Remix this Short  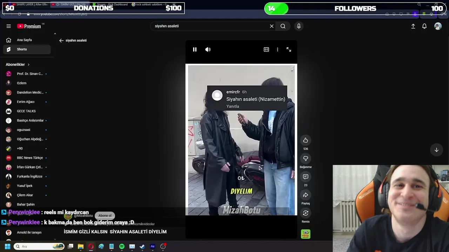coord(306,213)
